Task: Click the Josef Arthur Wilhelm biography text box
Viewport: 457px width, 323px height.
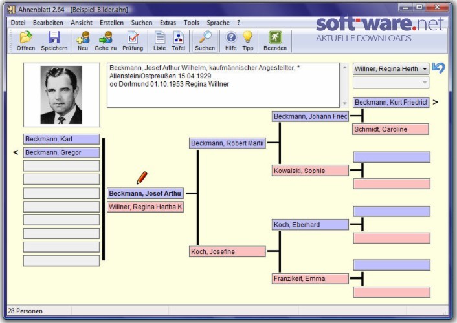Action: [x=223, y=85]
